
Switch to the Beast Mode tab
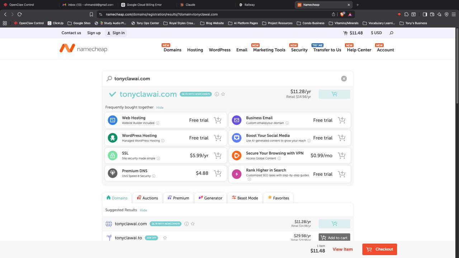pos(245,198)
